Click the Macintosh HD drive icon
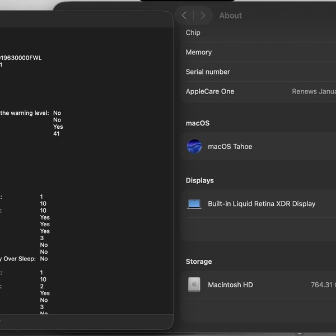The width and height of the screenshot is (336, 336). click(194, 284)
